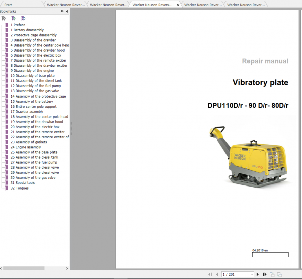Open the Battery disassembly bookmark
Image resolution: width=302 pixels, height=279 pixels.
click(27, 30)
